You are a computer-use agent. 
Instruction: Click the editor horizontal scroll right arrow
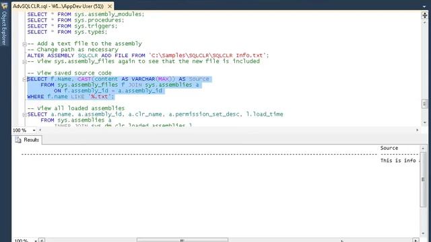[x=418, y=130]
